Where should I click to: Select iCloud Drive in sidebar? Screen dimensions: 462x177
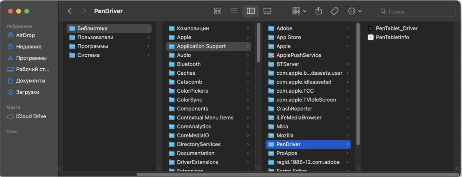31,116
